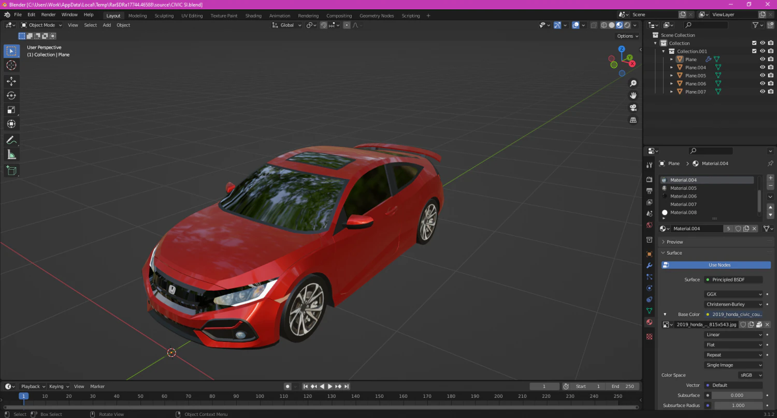Screen dimensions: 777x418
Task: Remove material slot with minus button
Action: 770,186
